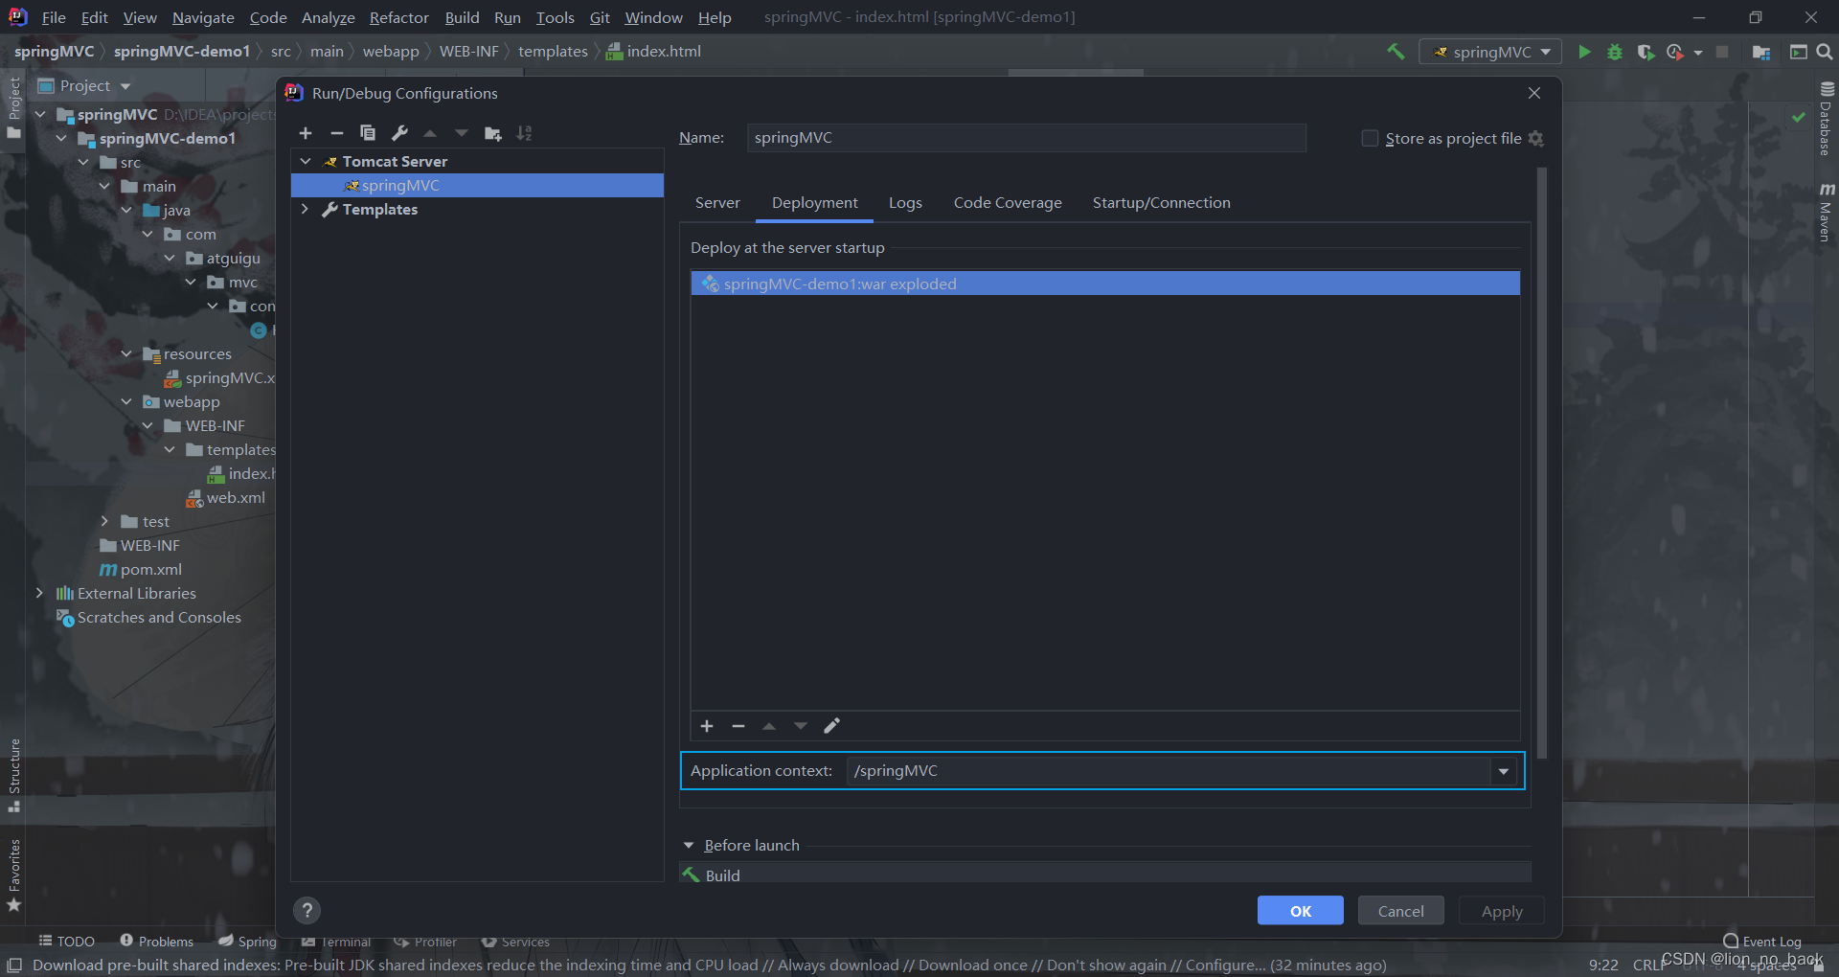Debug springMVC with bug icon
This screenshot has height=977, width=1839.
(x=1615, y=52)
